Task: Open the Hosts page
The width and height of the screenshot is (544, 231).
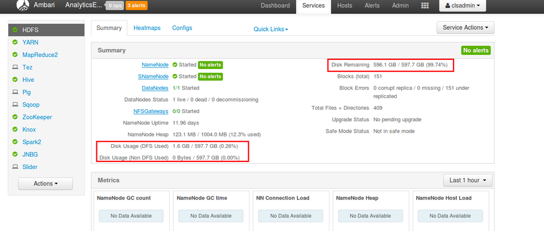Action: [x=345, y=5]
